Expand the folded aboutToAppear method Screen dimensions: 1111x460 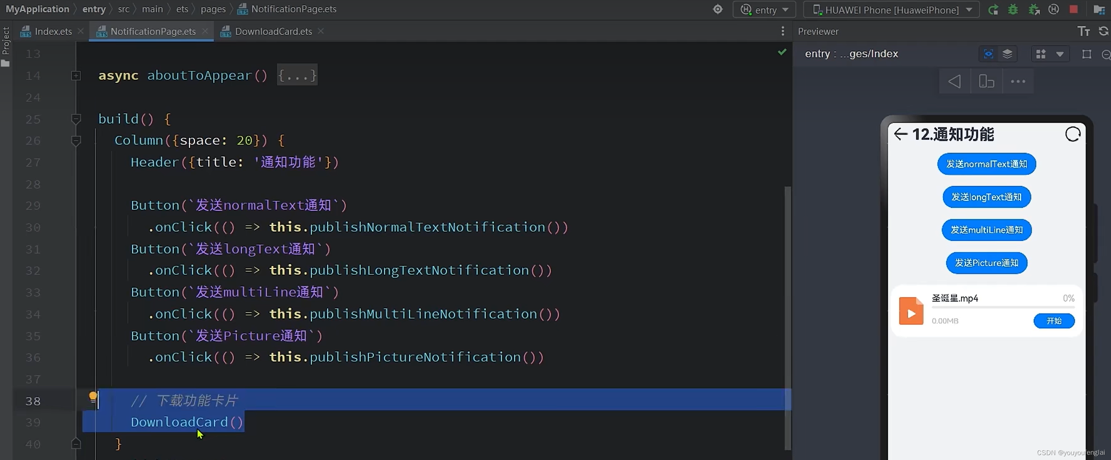(76, 75)
